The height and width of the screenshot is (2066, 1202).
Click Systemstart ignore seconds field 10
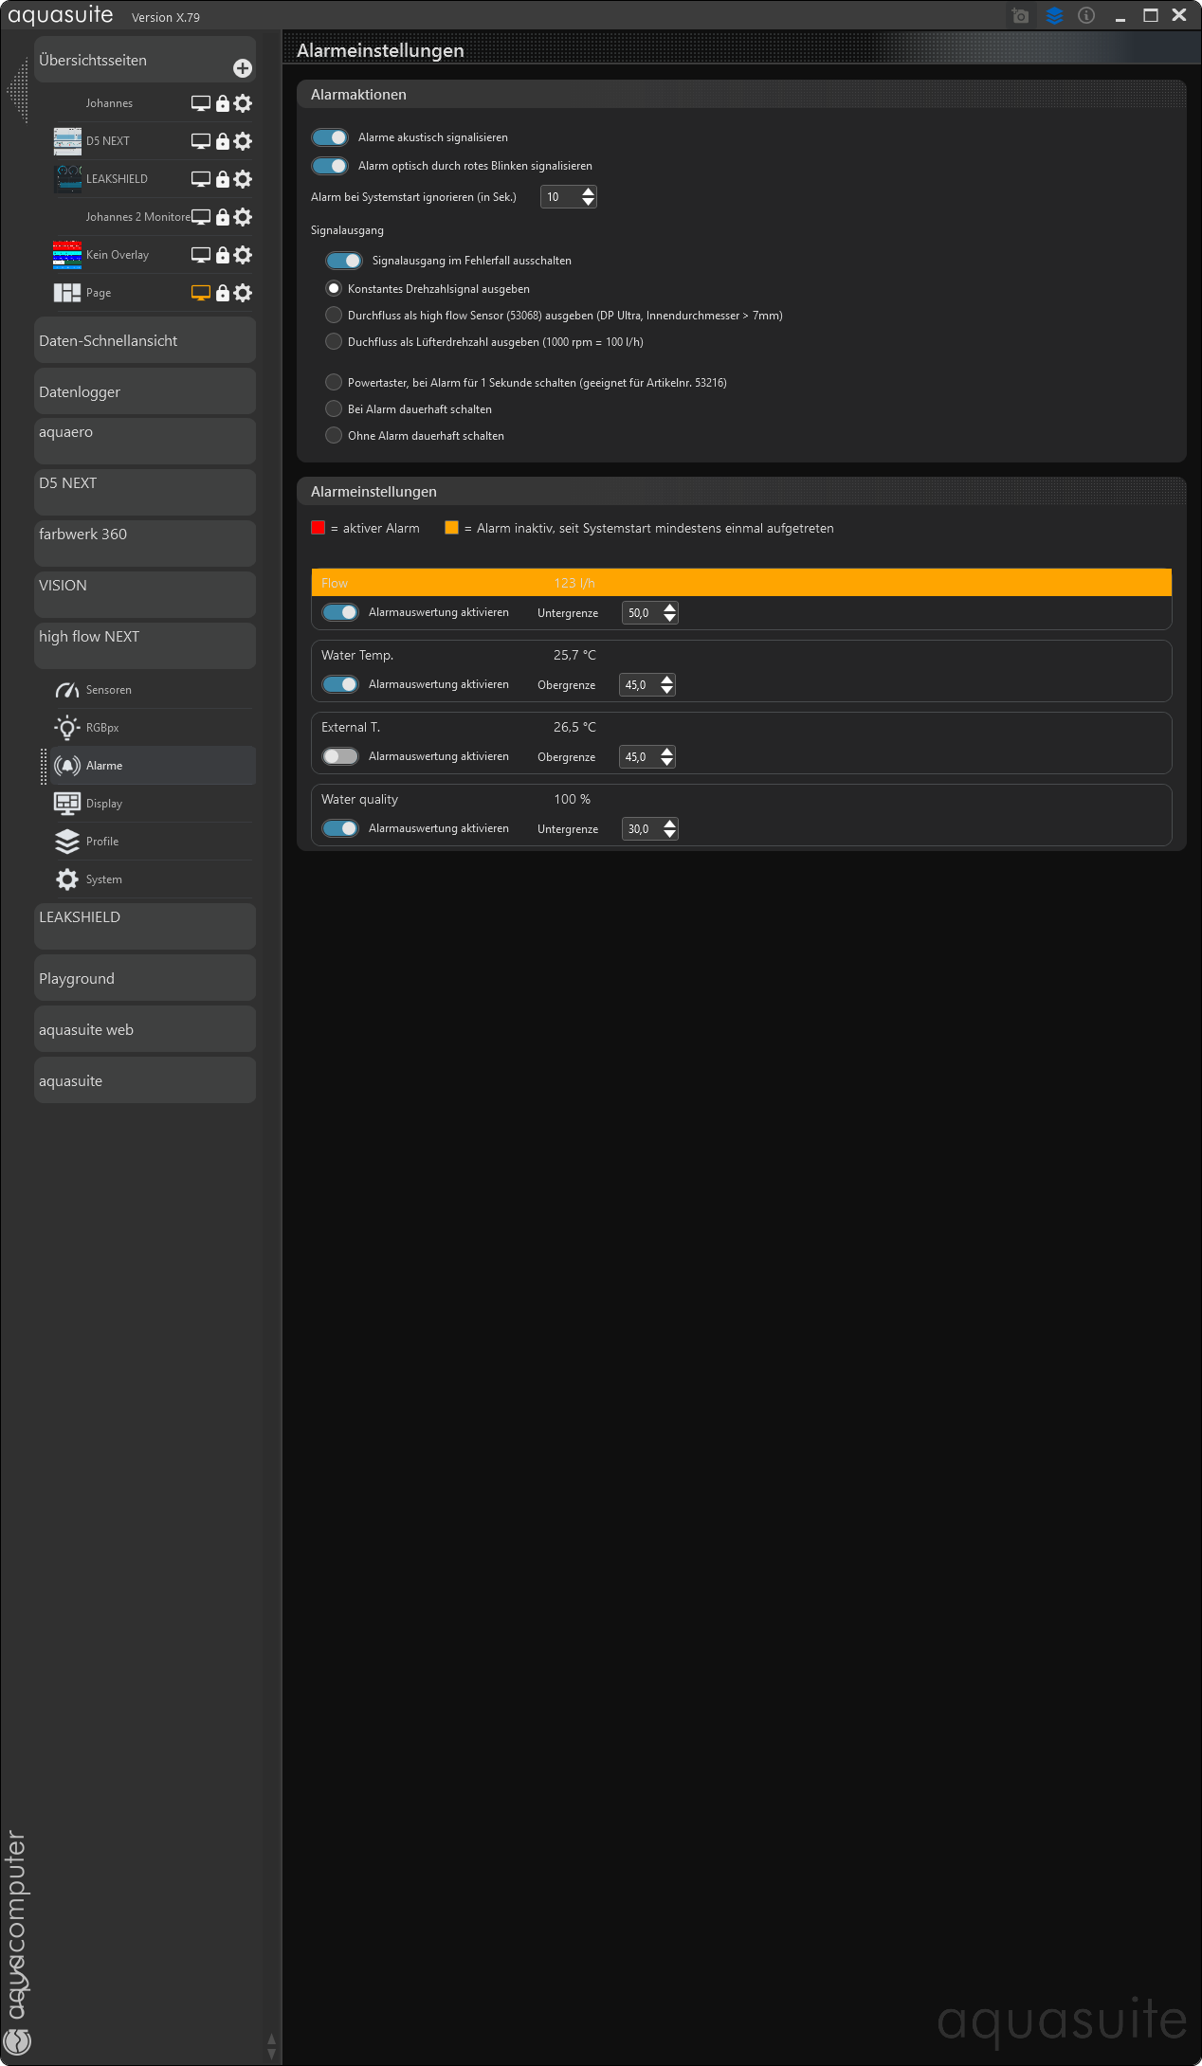(x=560, y=196)
